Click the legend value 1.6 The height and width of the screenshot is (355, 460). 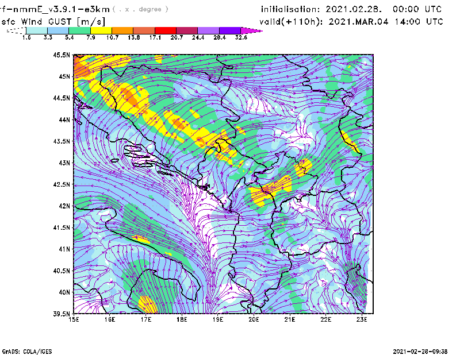26,37
